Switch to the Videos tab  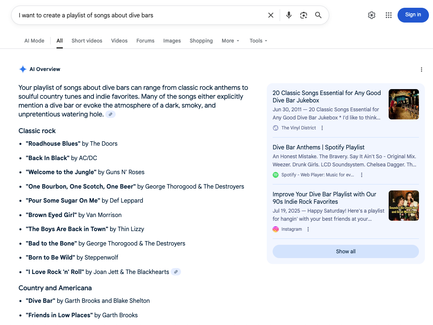(x=119, y=41)
